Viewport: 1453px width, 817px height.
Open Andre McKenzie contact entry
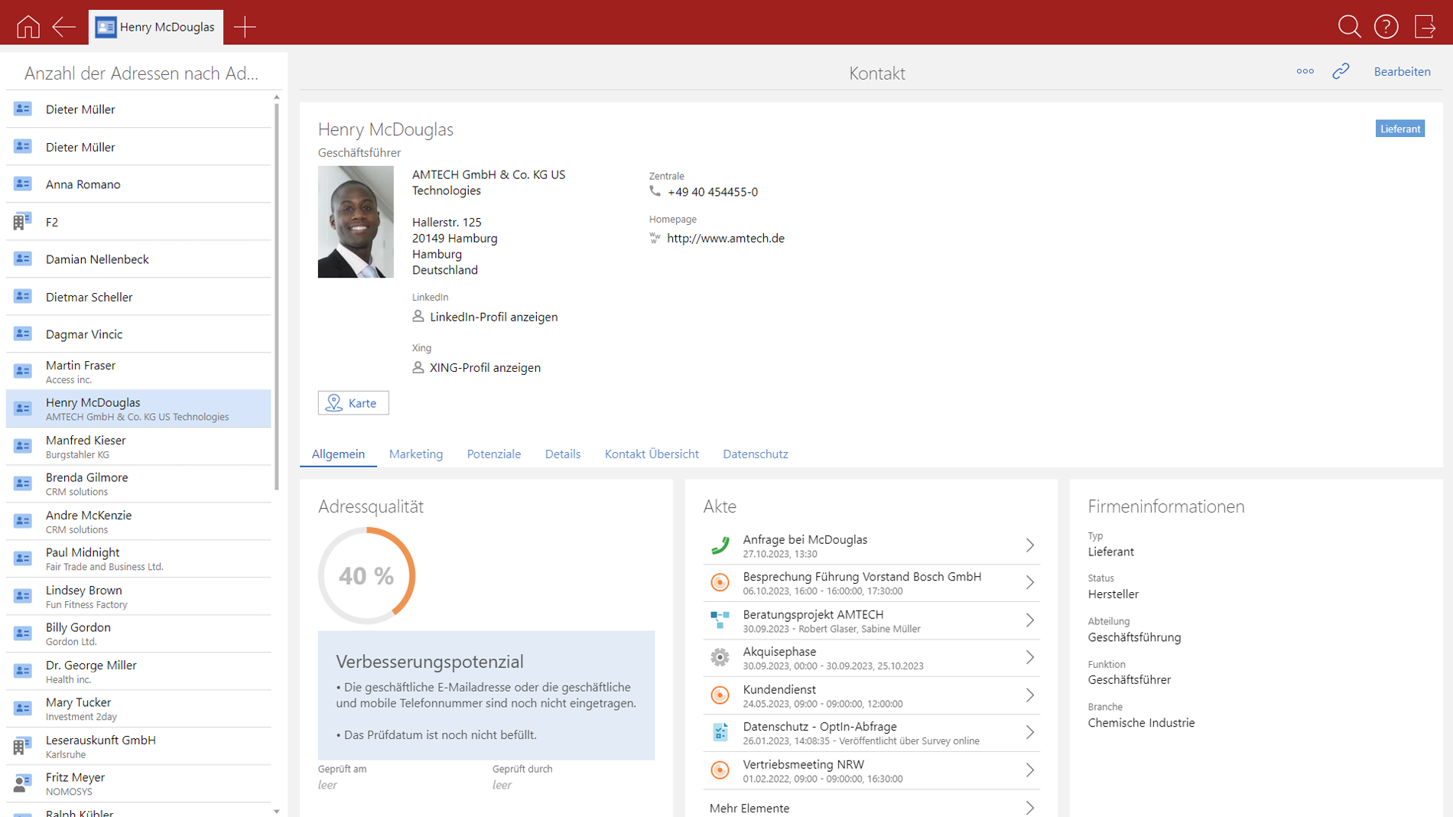(138, 522)
